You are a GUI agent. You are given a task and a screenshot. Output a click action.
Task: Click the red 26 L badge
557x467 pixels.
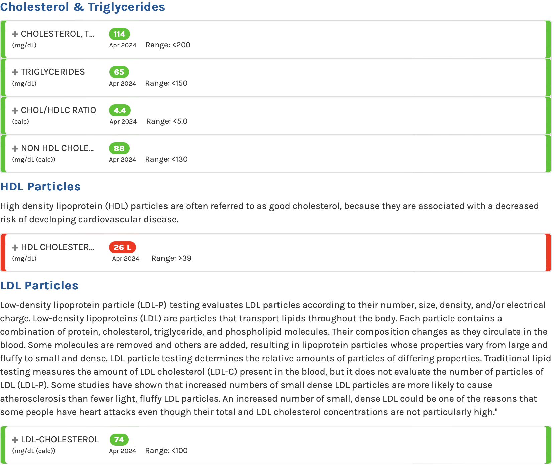click(122, 247)
